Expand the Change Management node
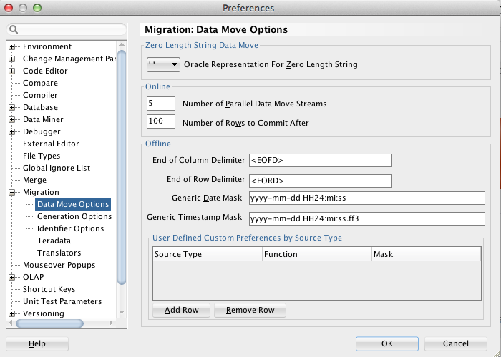 12,59
